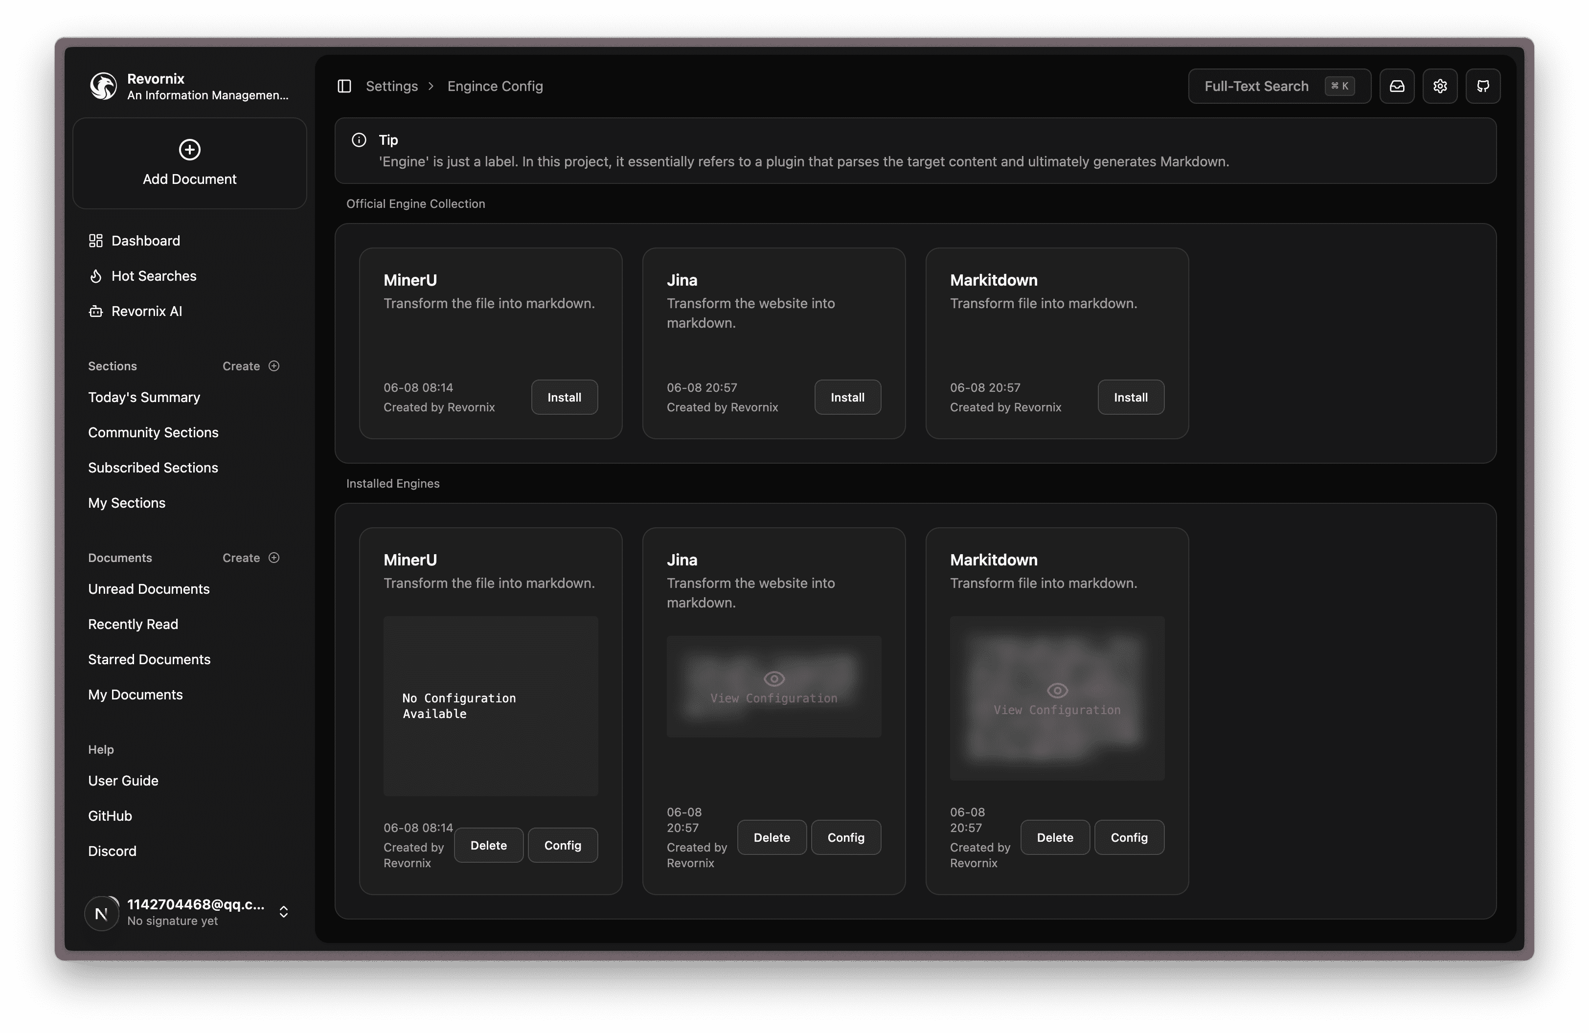Reveal Jina configuration via eye icon
The image size is (1589, 1033).
(774, 679)
